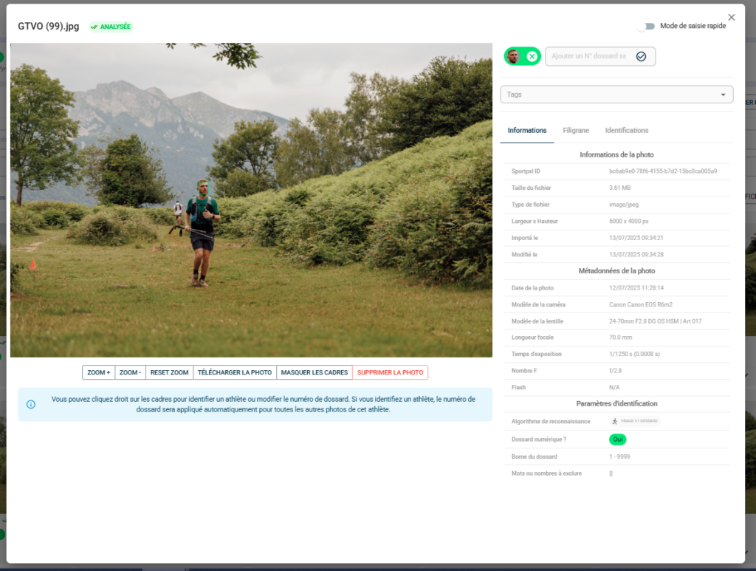Hide frames with MASQUER LES CADRES
This screenshot has height=571, width=756.
coord(315,372)
